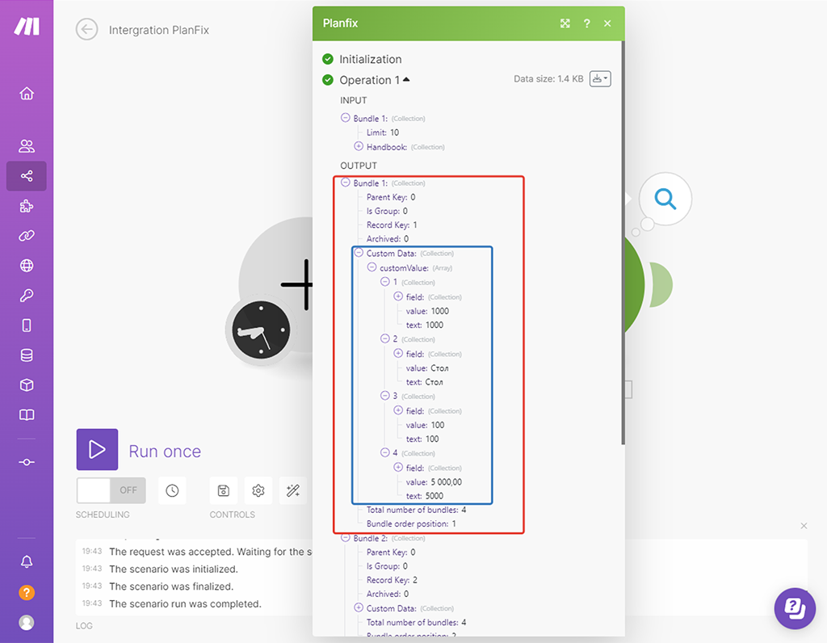Collapse the customValue array
Screen dimensions: 827x643
coord(372,267)
